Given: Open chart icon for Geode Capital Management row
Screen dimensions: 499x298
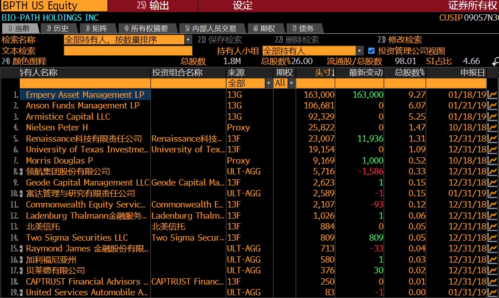Looking at the screenshot, I should pyautogui.click(x=492, y=182).
